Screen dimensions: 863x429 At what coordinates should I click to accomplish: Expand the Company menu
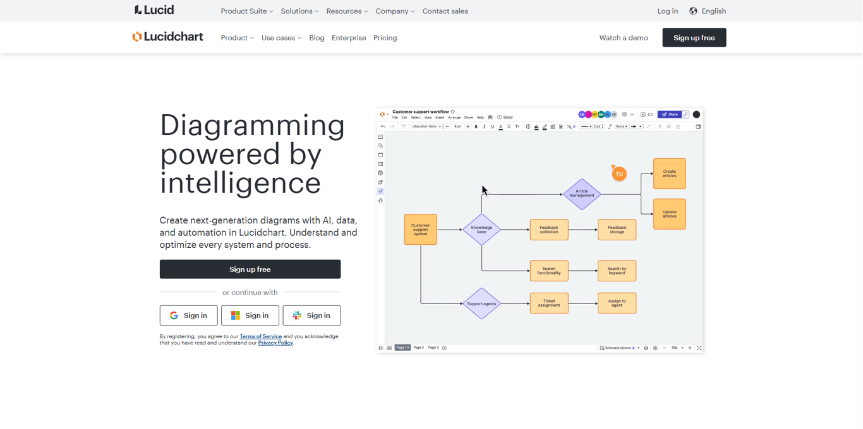395,11
